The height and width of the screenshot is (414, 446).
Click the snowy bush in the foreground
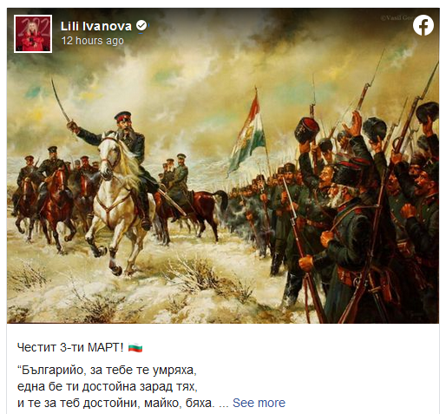(x=200, y=272)
